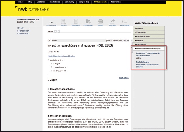Print document via the Drucken icon
The image size is (184, 132).
[100, 22]
